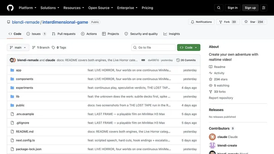Open the next.config.ts file name
This screenshot has width=274, height=154.
(25, 140)
